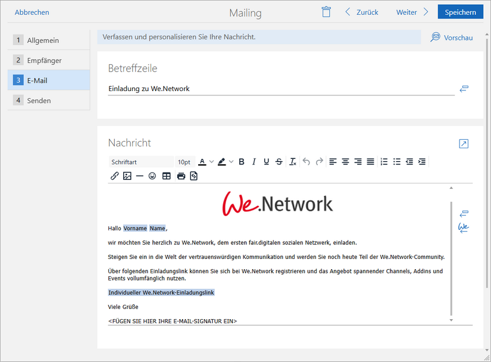Insert a hyperlink in the message

coord(114,176)
